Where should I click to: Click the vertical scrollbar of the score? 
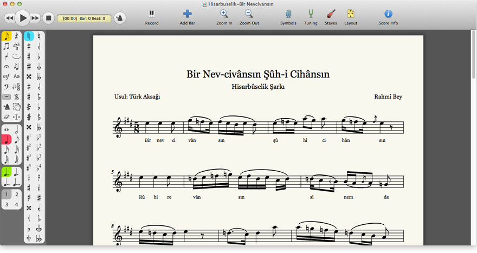click(x=473, y=55)
